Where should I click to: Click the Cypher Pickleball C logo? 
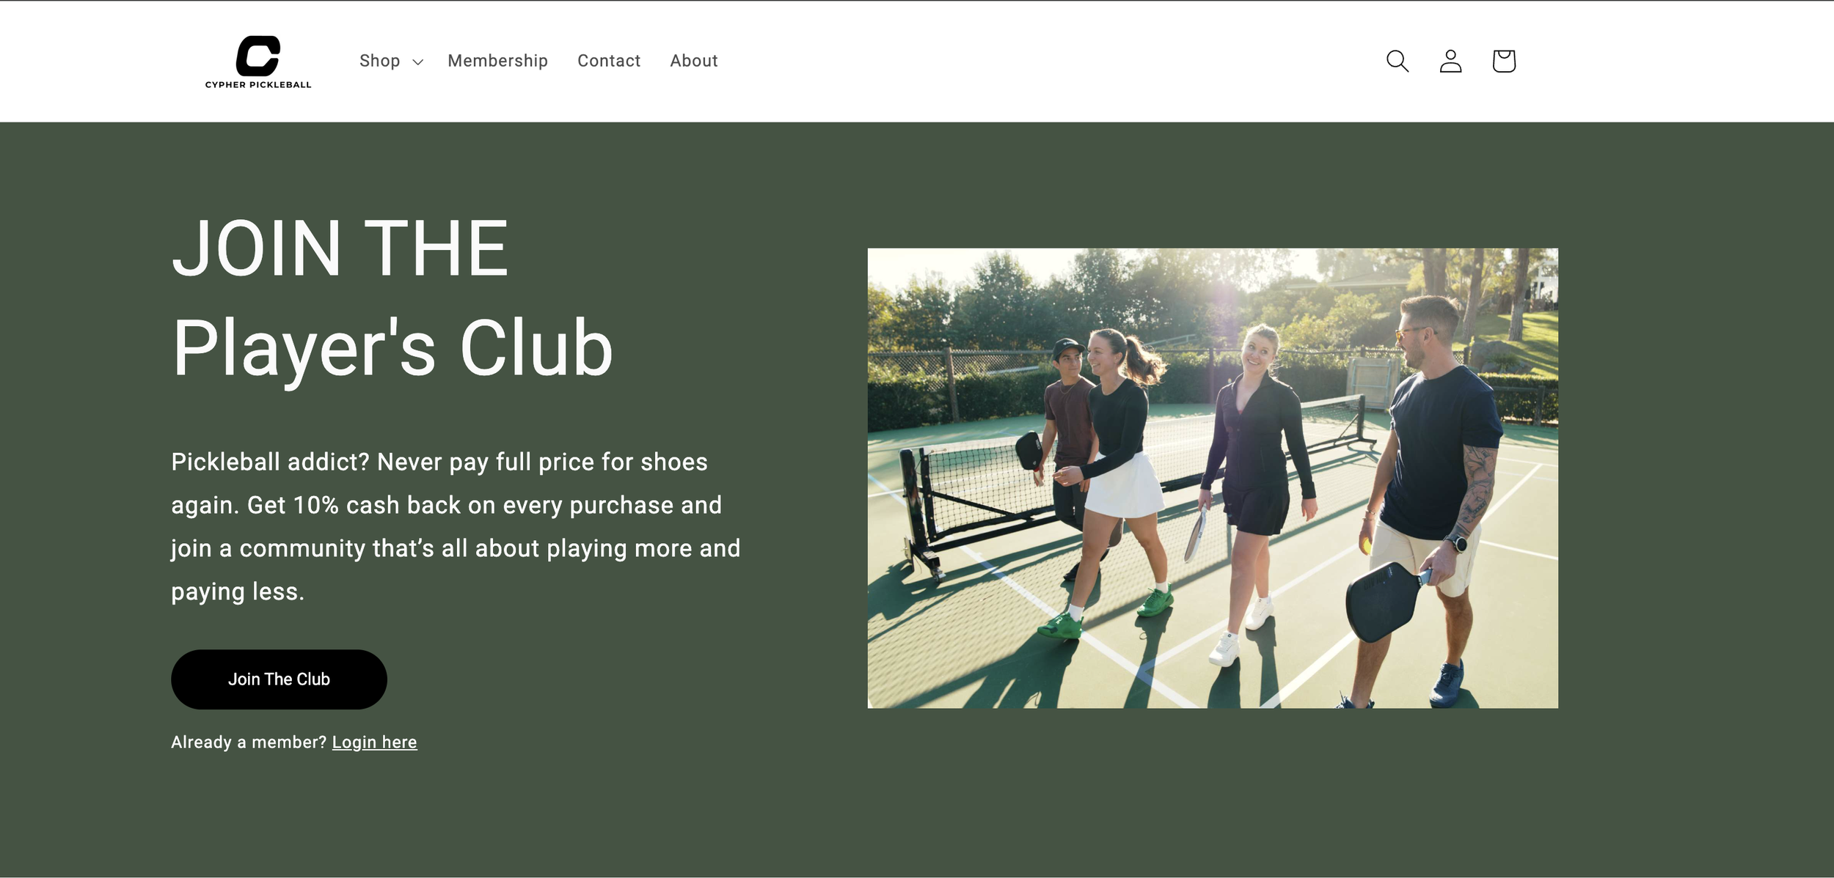pos(258,55)
